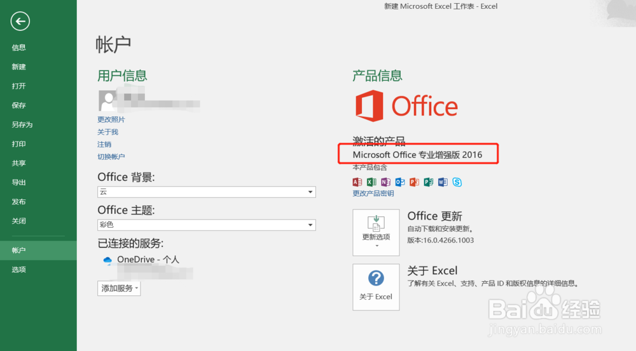Image resolution: width=636 pixels, height=351 pixels.
Task: Click the OneDrive cloud icon
Action: pyautogui.click(x=107, y=260)
